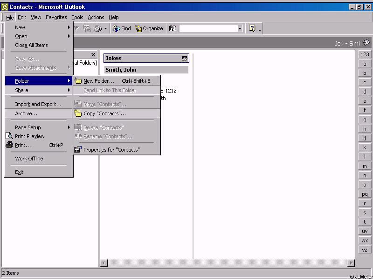Jump to contacts under index tab ij
The image size is (373, 279).
[365, 138]
